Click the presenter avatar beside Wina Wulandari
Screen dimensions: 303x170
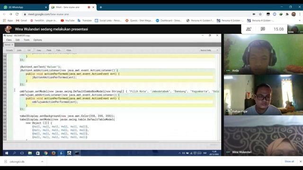click(x=8, y=29)
